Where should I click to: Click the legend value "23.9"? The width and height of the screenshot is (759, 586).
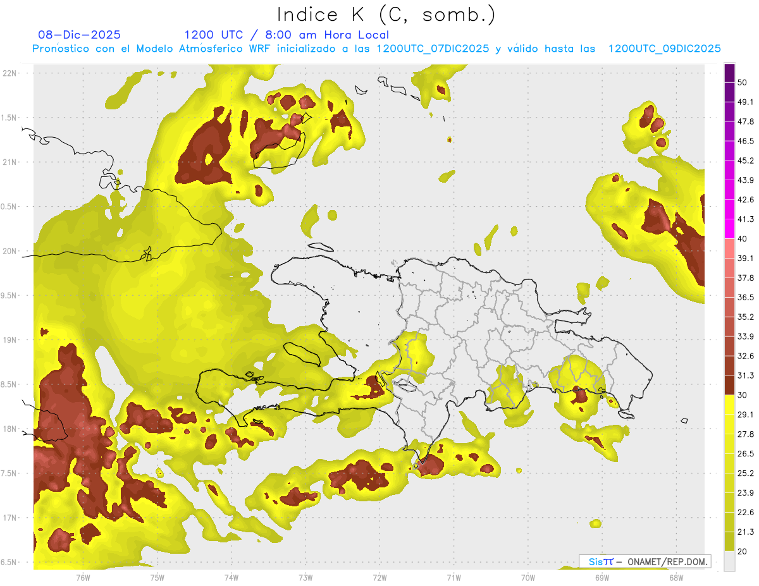pyautogui.click(x=746, y=493)
